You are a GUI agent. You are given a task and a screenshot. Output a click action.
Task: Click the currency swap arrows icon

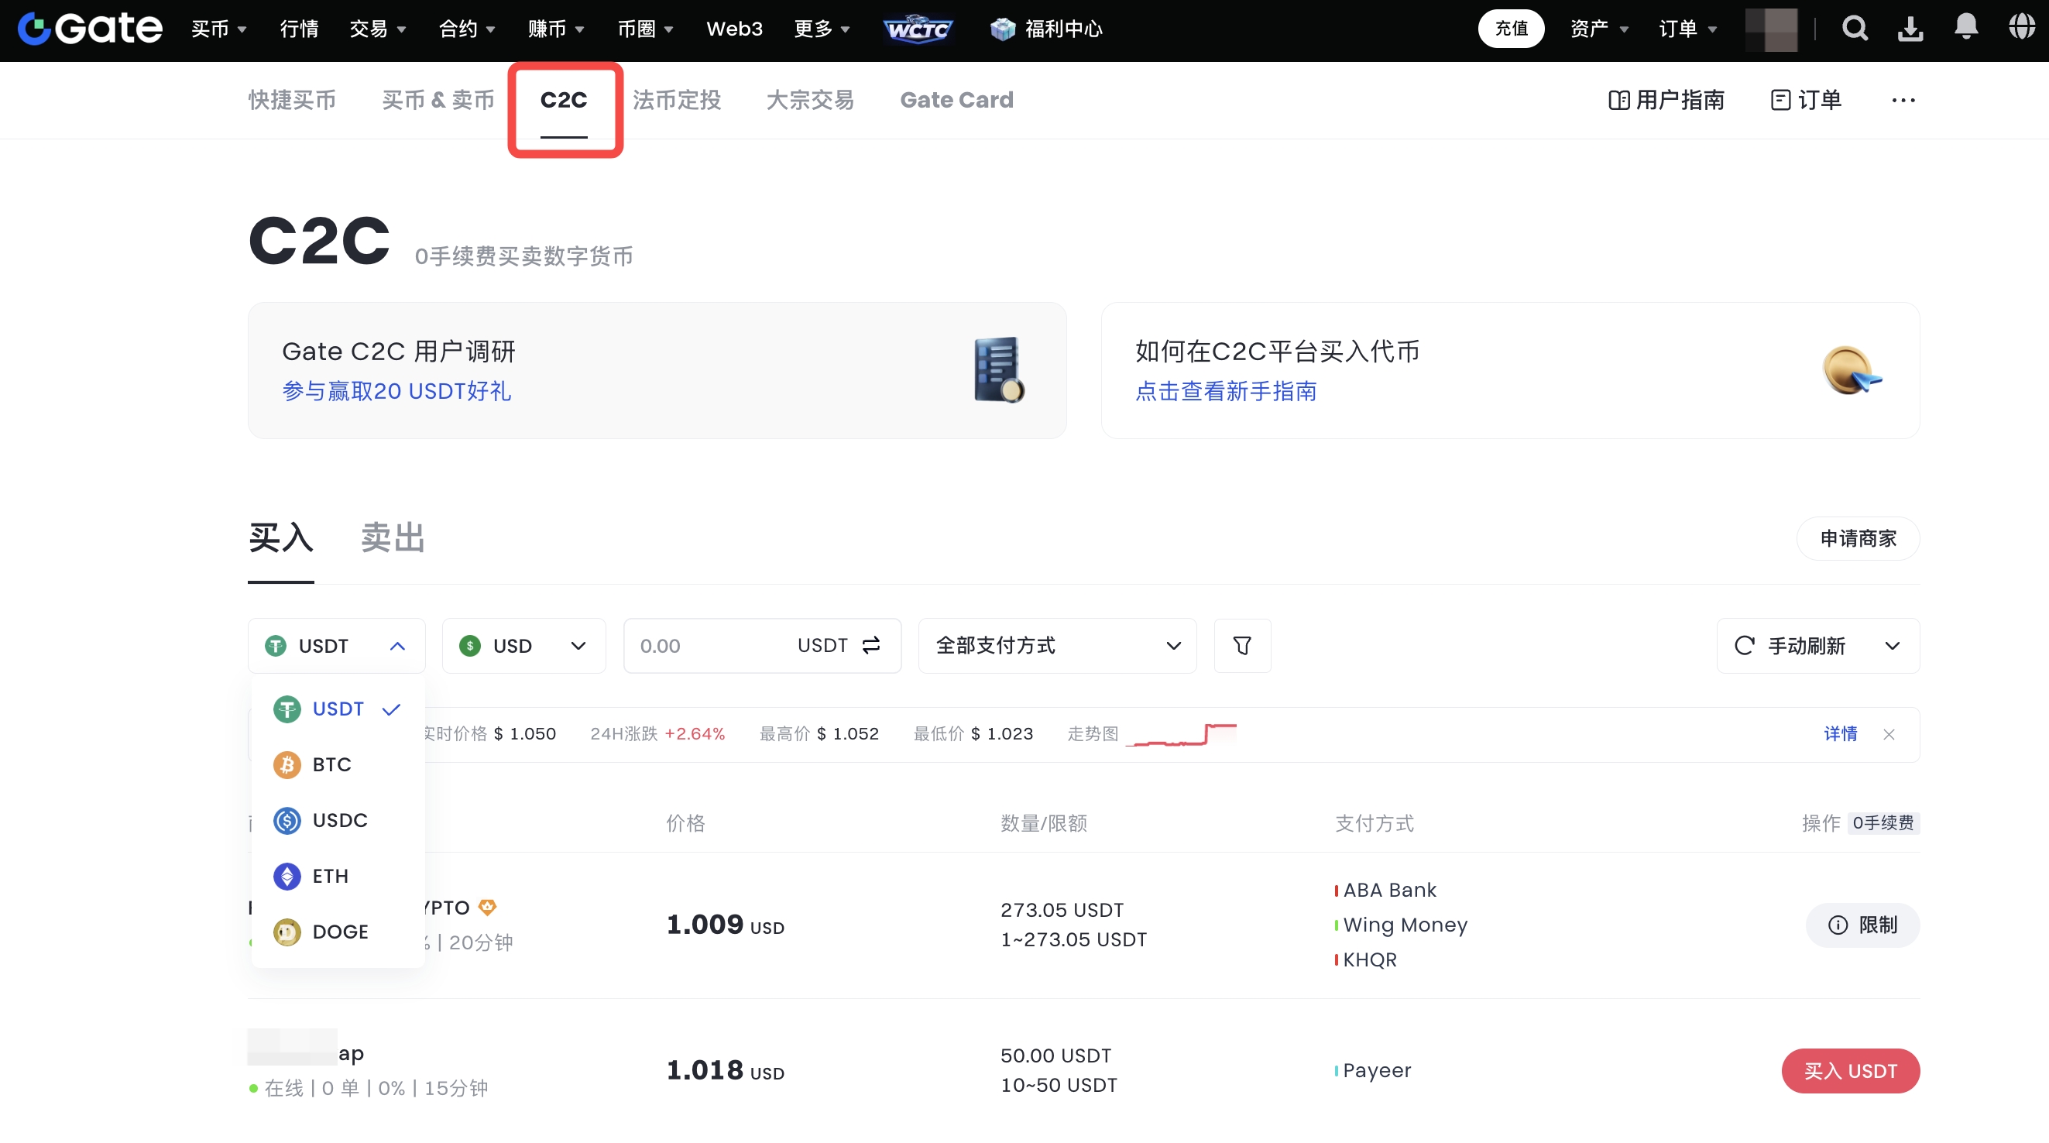coord(871,645)
